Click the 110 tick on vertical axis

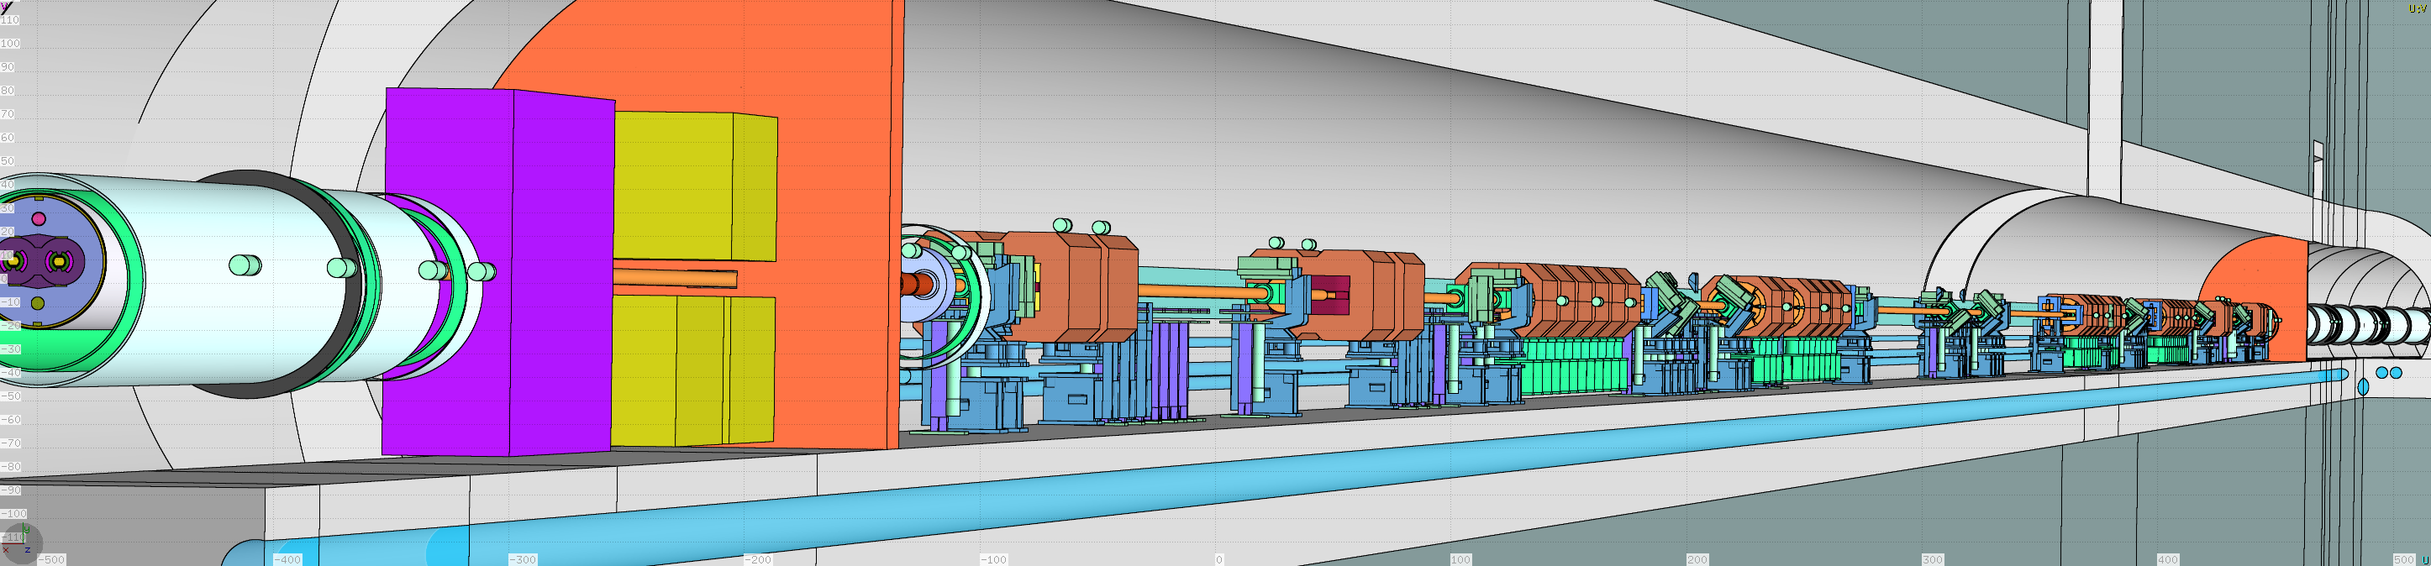[x=10, y=20]
